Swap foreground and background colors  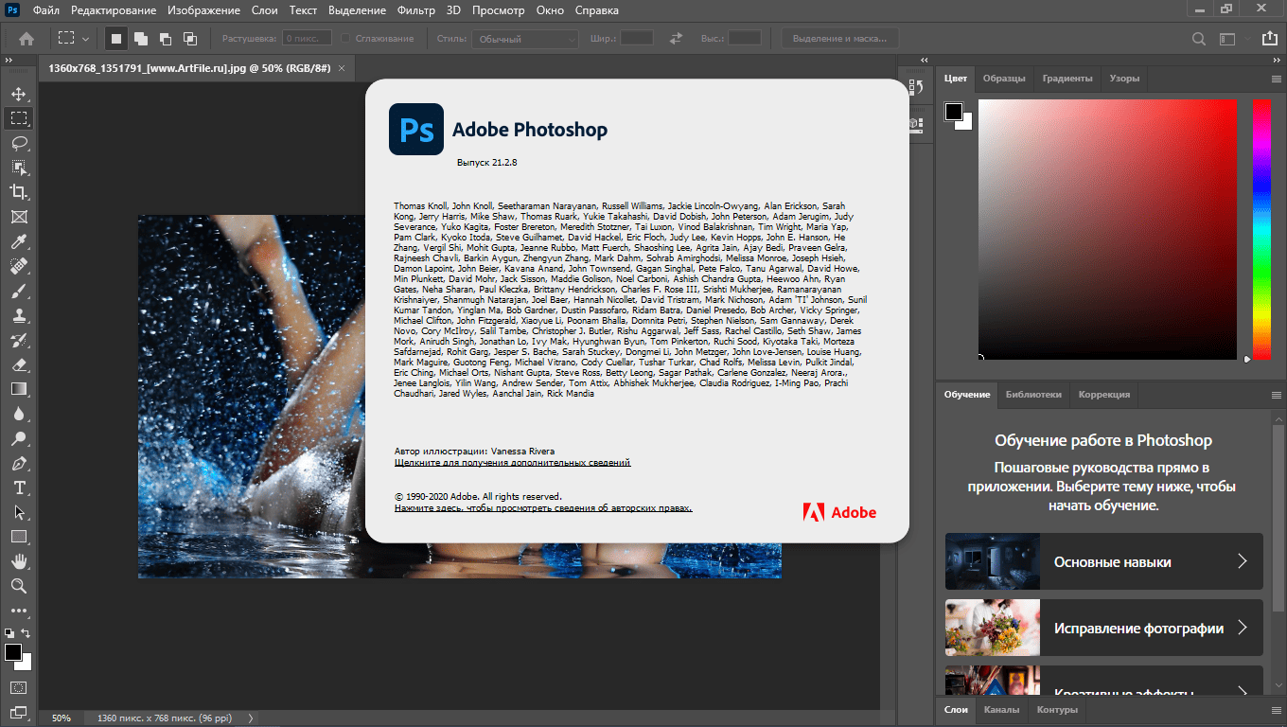tap(26, 632)
